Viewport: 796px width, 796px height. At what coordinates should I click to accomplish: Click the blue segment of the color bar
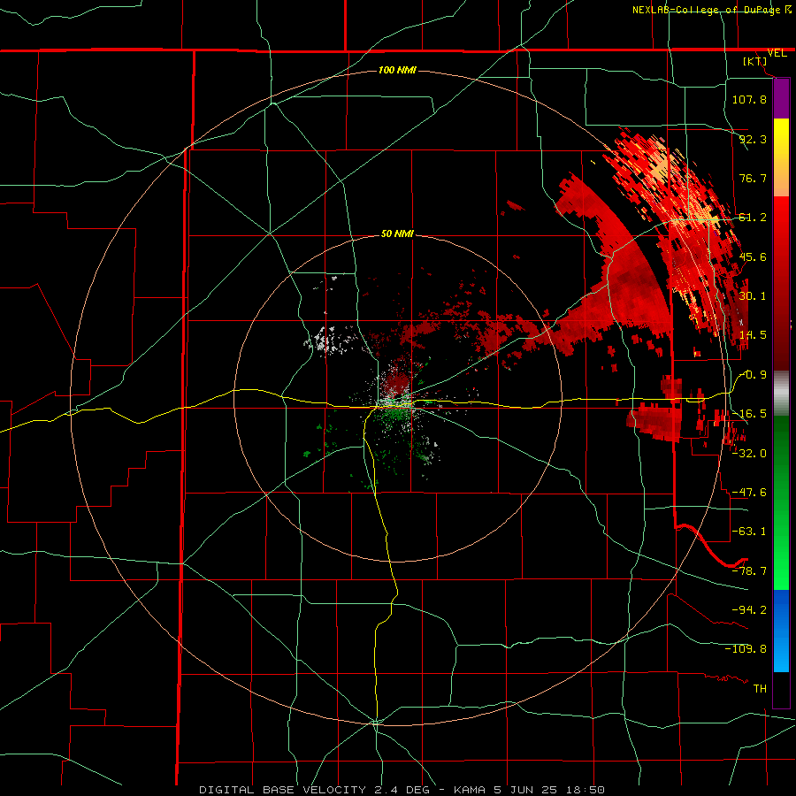point(781,631)
